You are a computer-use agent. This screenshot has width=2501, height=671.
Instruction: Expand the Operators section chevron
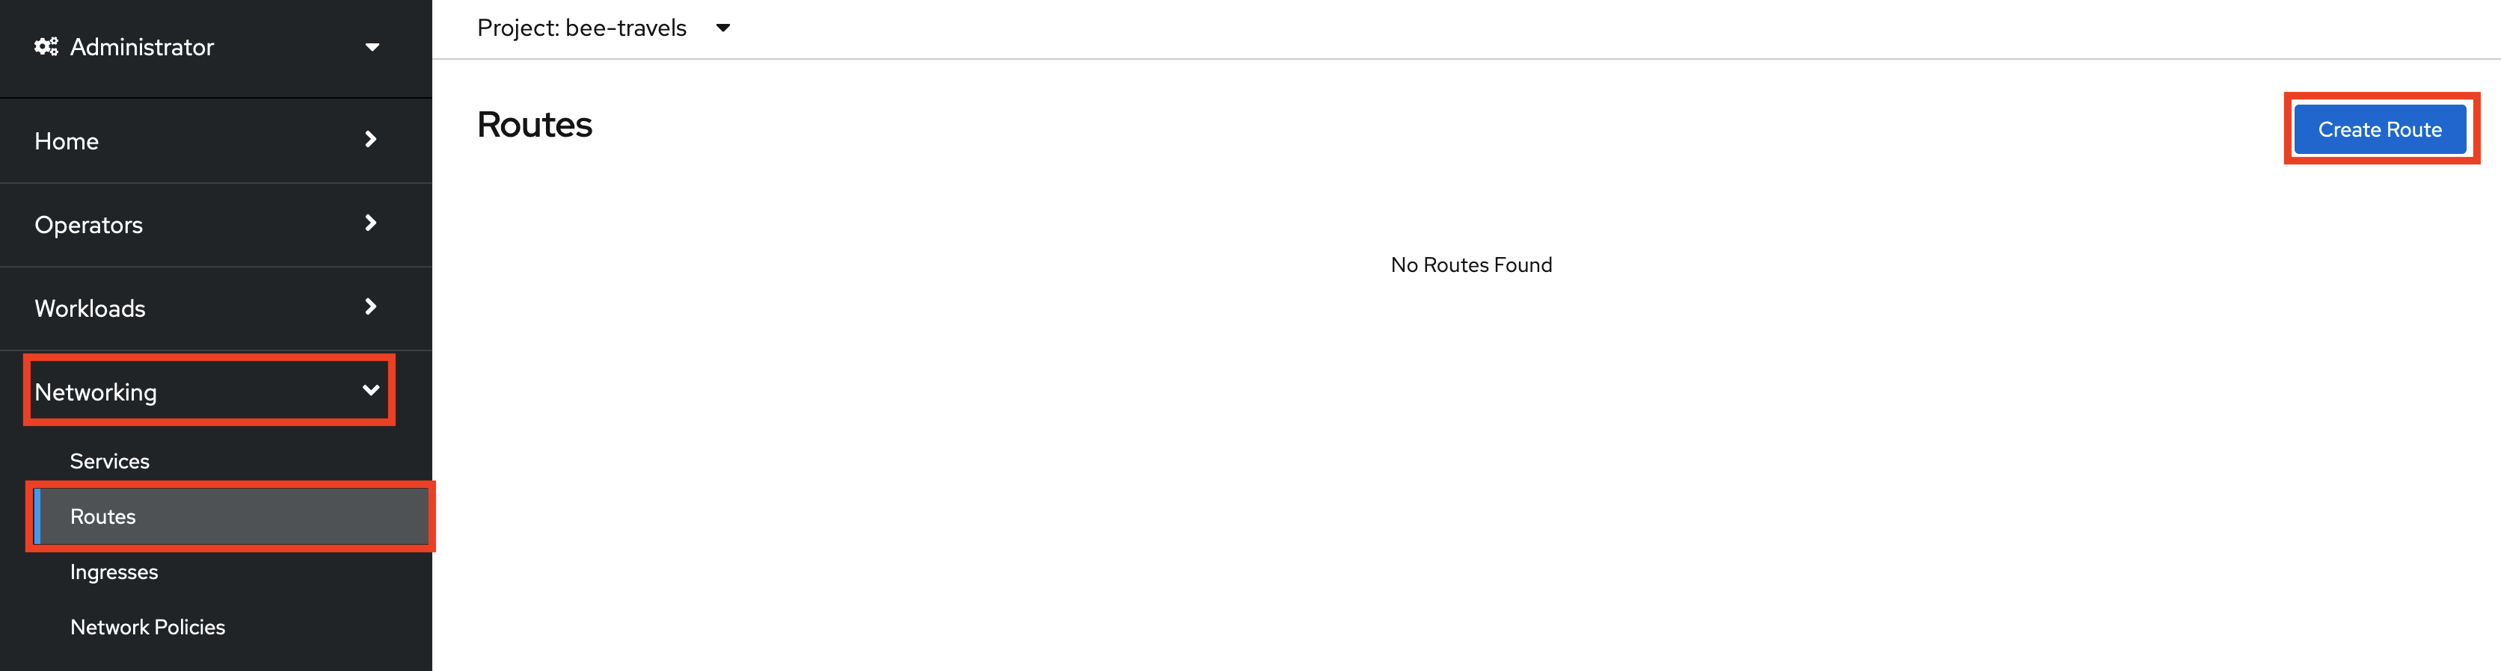[x=370, y=223]
